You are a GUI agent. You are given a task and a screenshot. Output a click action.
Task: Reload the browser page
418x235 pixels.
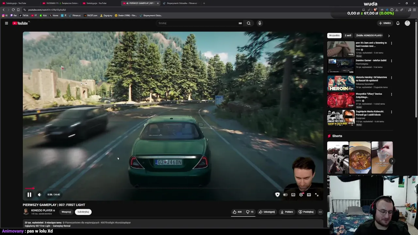click(13, 10)
